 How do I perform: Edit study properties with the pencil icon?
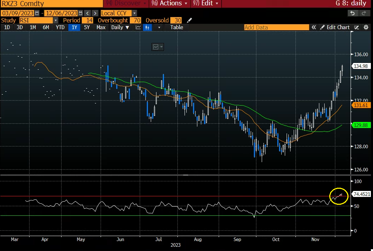pos(190,20)
